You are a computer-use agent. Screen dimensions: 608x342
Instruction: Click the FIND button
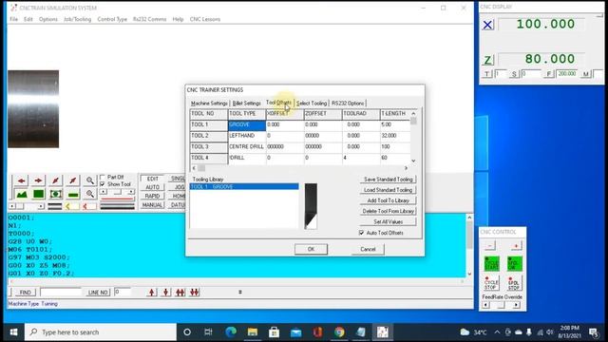click(26, 293)
